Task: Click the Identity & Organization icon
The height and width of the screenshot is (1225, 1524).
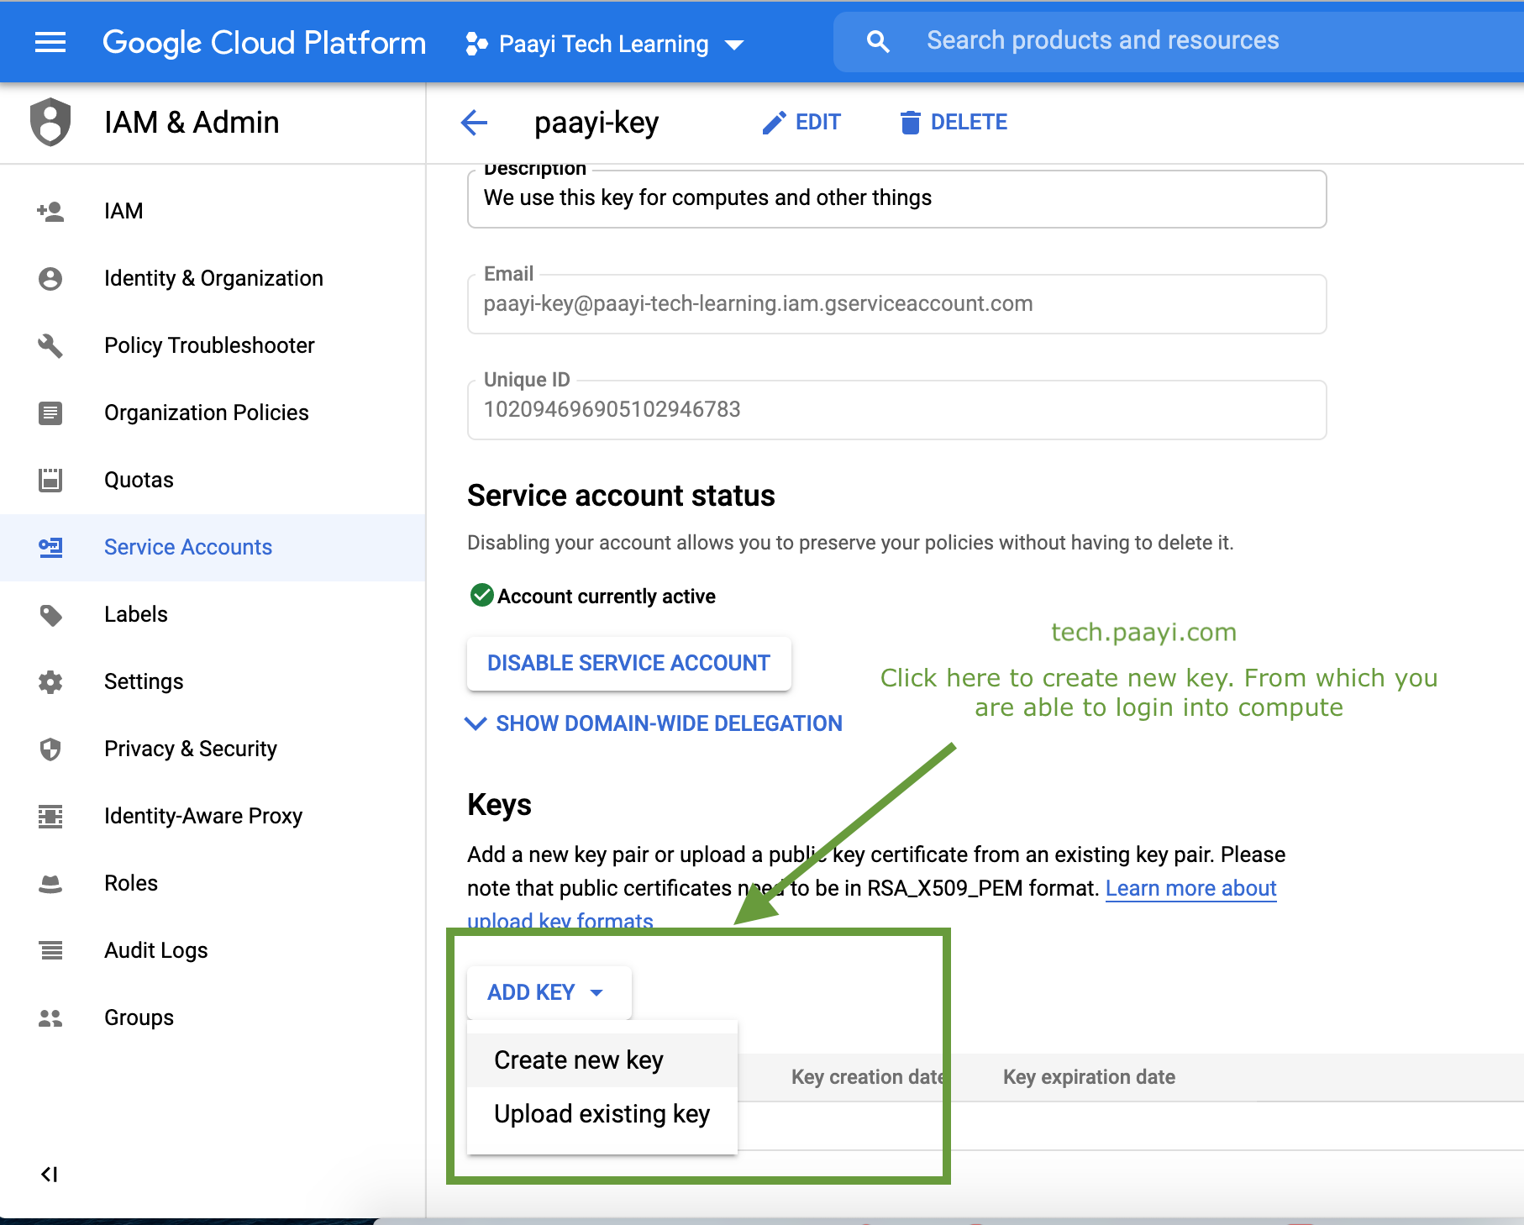Action: 50,278
